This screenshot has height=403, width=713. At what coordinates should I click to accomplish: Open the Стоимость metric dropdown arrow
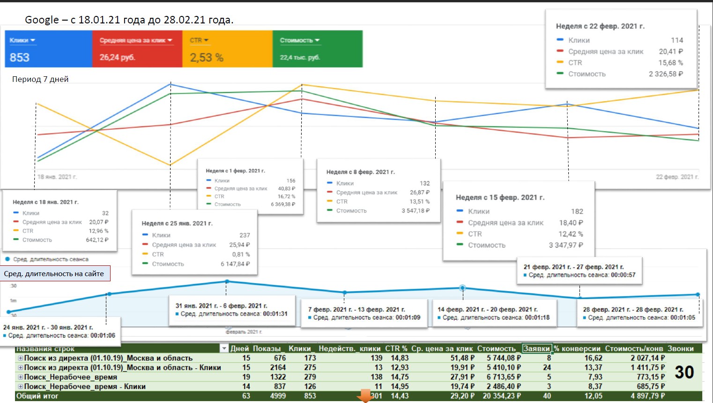[317, 41]
